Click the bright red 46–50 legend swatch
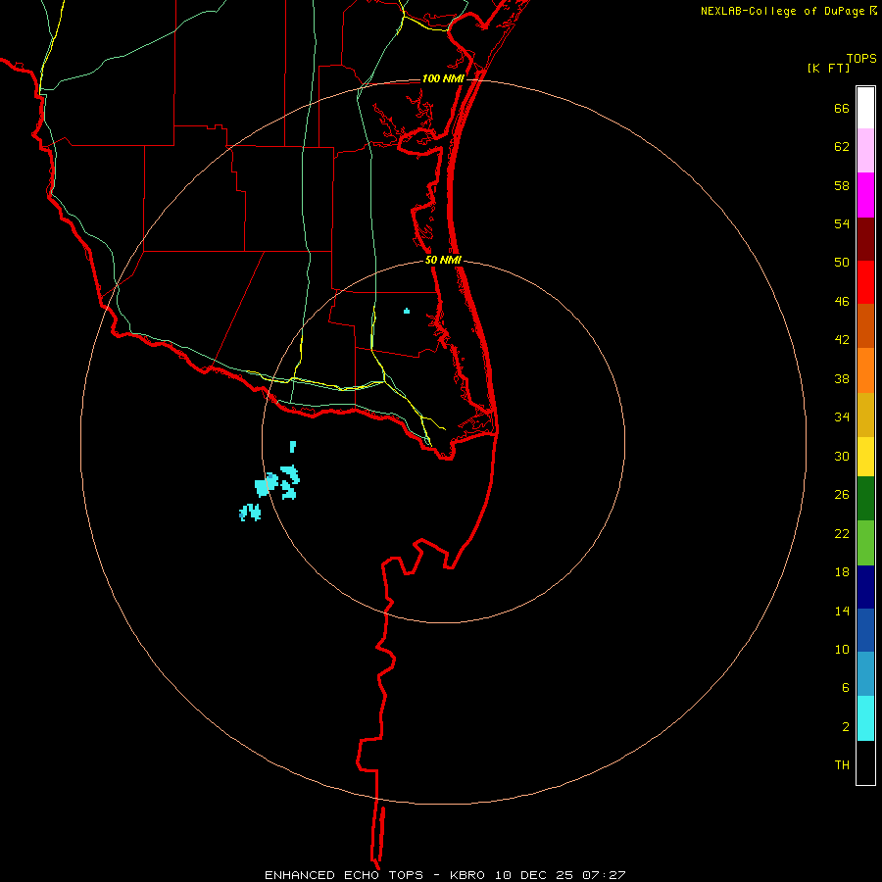 coord(865,282)
